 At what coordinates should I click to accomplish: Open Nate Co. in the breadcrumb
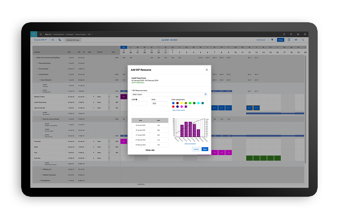coord(48,34)
